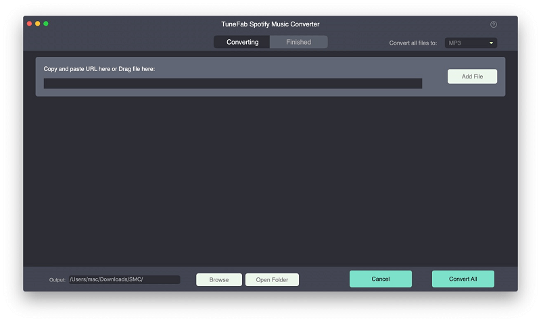
Task: Click the TuneFab Spotify Music Converter title
Action: [x=270, y=24]
